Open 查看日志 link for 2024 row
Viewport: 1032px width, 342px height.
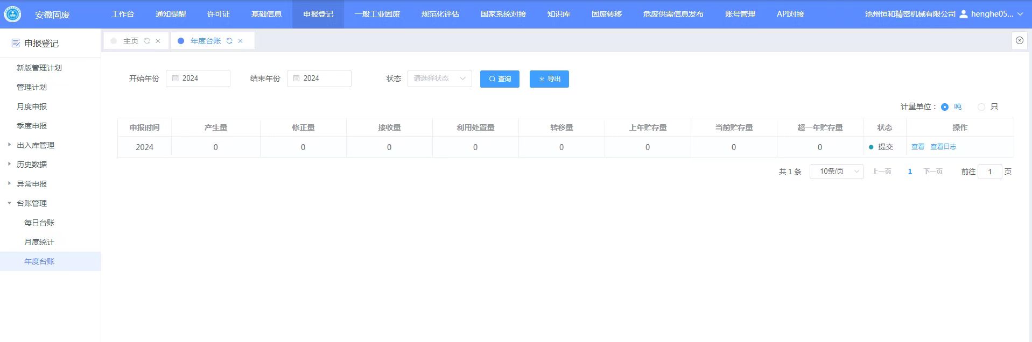(943, 147)
